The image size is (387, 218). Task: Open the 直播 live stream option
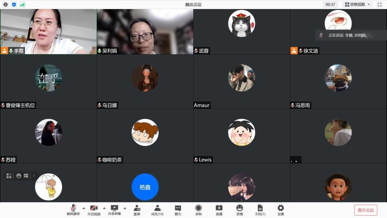click(x=219, y=210)
